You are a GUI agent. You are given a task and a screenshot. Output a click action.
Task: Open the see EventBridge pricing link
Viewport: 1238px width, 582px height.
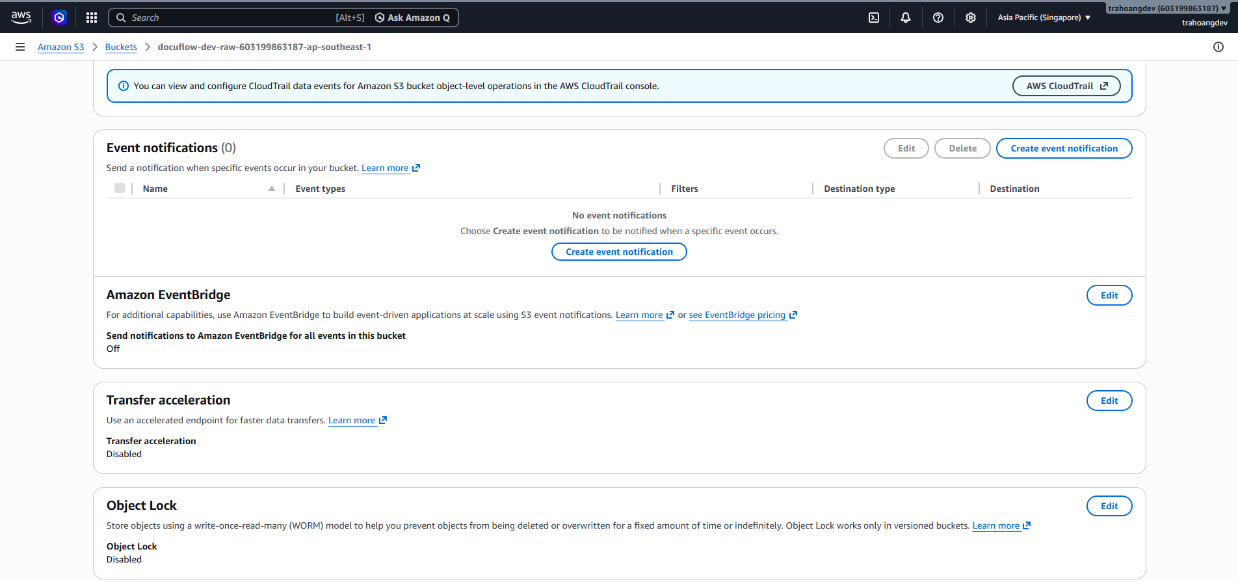(743, 315)
